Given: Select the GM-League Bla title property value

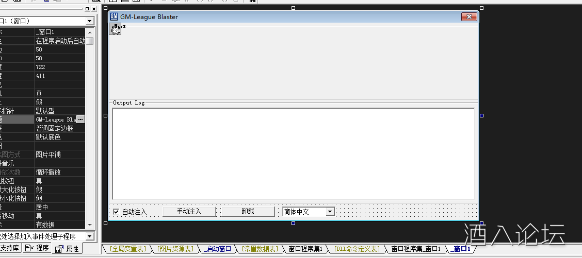Looking at the screenshot, I should click(x=55, y=119).
